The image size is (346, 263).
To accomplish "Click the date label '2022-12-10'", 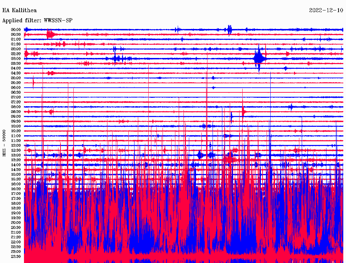I will [x=326, y=10].
